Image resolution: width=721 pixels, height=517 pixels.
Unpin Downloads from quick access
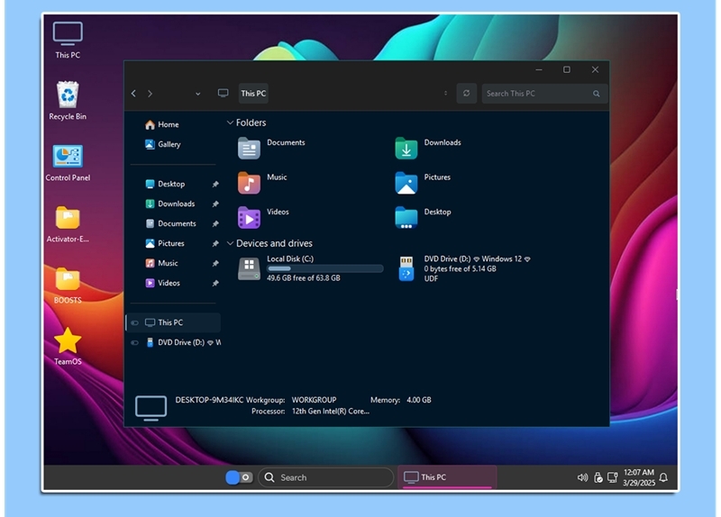point(215,204)
